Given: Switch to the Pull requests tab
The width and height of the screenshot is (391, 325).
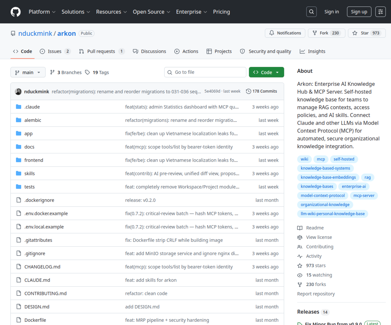Looking at the screenshot, I should point(102,51).
